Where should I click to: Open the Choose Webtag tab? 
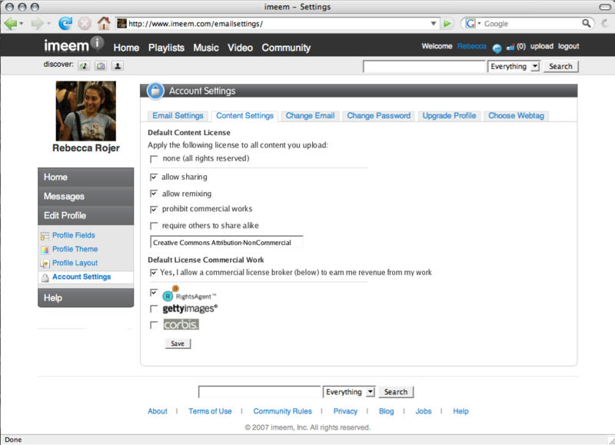click(516, 116)
